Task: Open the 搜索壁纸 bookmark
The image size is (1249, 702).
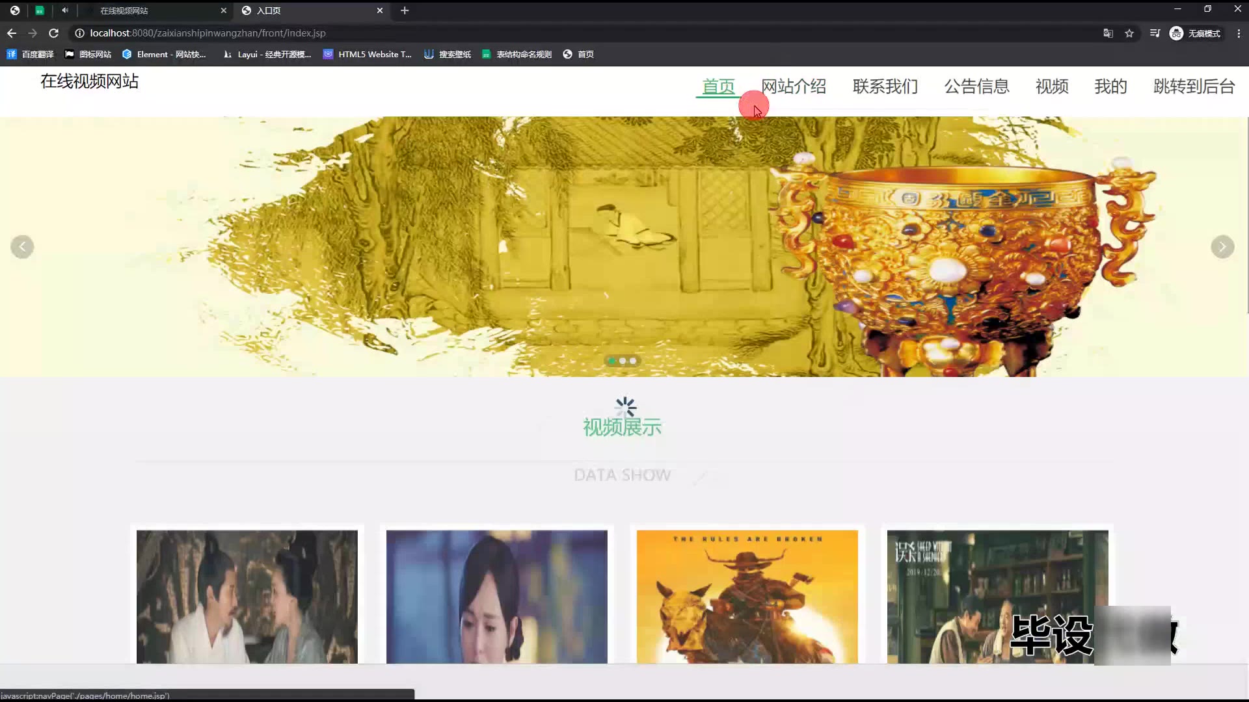Action: 448,55
